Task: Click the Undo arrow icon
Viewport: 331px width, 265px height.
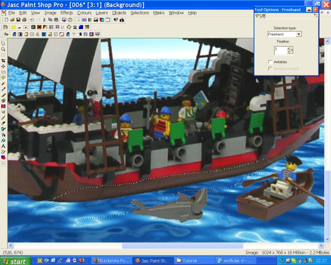Action: click(32, 20)
